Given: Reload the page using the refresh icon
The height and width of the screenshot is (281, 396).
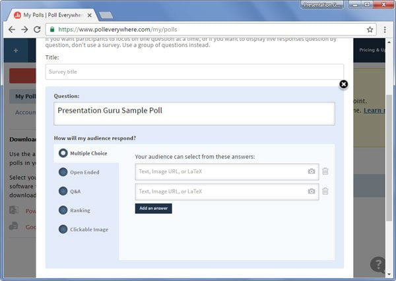Looking at the screenshot, I should (37, 30).
